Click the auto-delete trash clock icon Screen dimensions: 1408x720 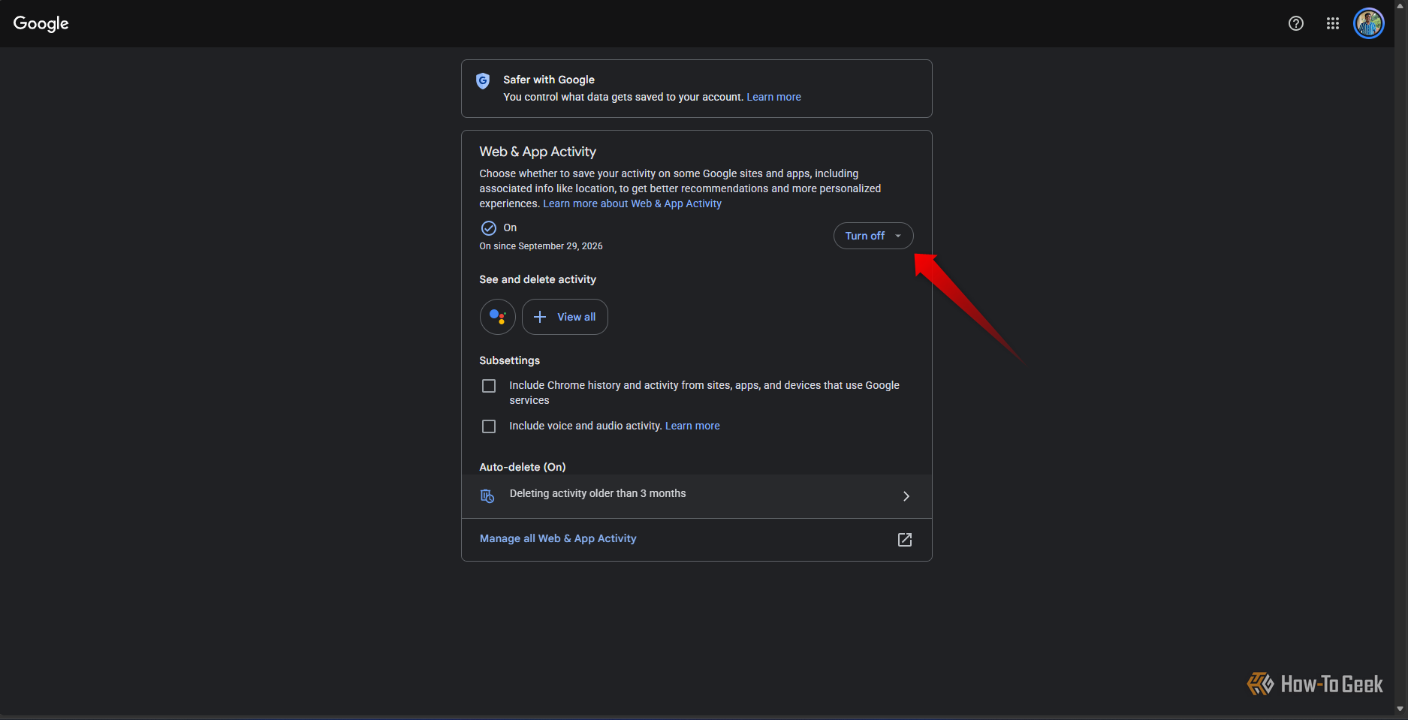click(x=487, y=496)
